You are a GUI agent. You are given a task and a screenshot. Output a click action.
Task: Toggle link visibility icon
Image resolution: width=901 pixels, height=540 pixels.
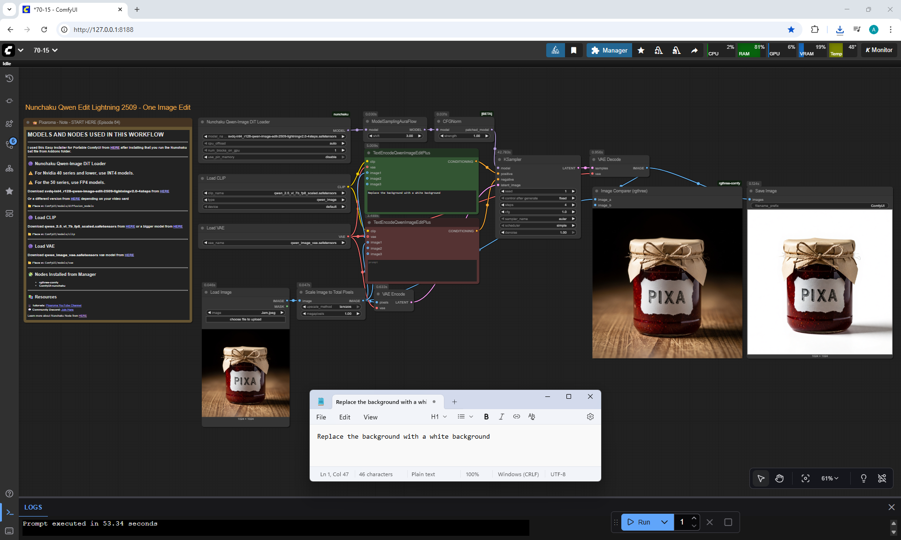(882, 478)
